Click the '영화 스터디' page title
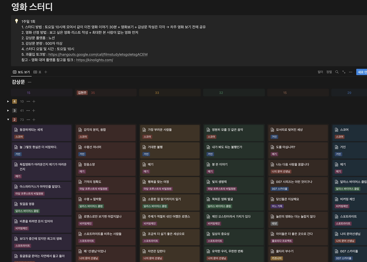The width and height of the screenshot is (367, 262). point(32,7)
